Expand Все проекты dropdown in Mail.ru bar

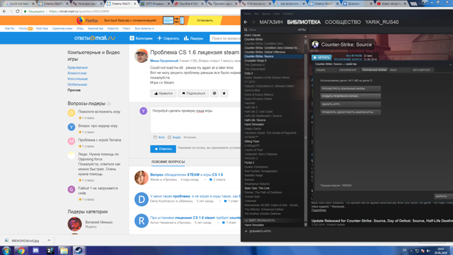click(144, 29)
